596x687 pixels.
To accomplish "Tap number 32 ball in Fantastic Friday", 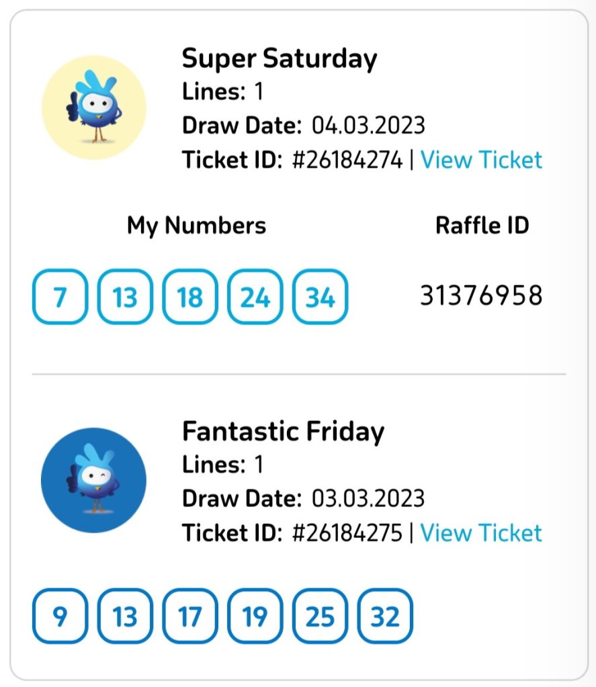I will point(385,616).
